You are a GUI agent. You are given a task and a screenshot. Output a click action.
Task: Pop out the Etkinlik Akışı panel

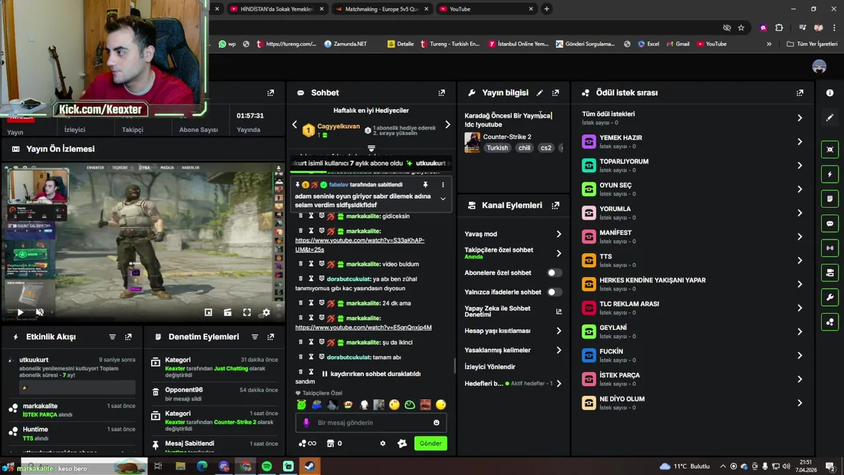click(128, 337)
